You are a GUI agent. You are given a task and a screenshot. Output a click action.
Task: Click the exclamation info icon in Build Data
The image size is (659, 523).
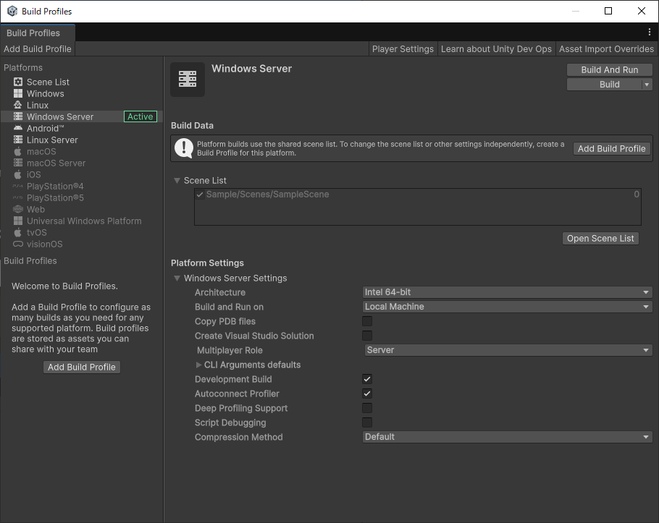point(184,148)
